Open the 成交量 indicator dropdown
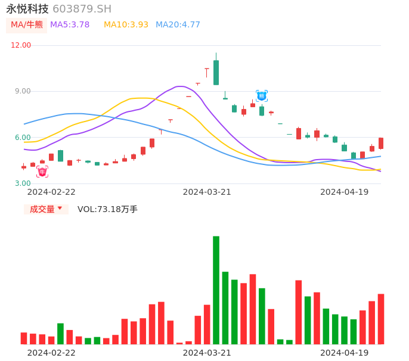The width and height of the screenshot is (409, 361). (x=46, y=209)
